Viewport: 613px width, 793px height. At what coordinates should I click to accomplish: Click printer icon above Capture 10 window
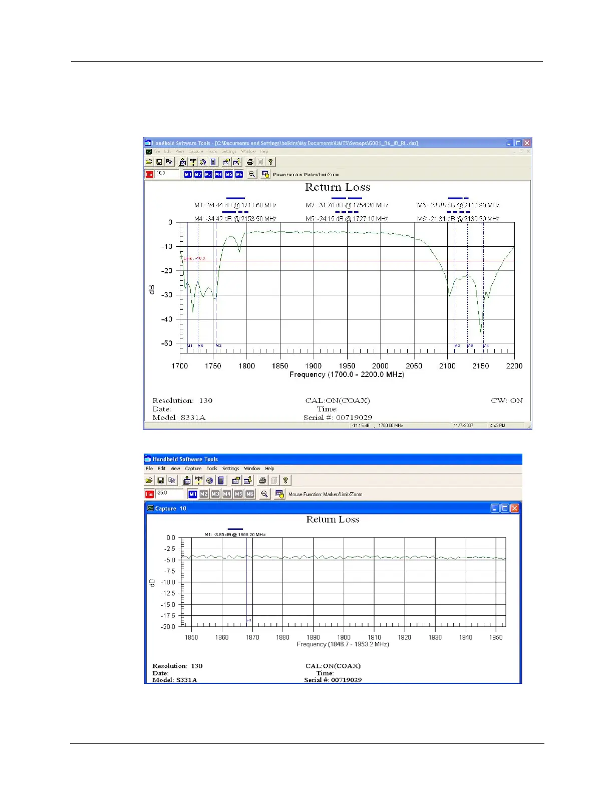pyautogui.click(x=262, y=481)
